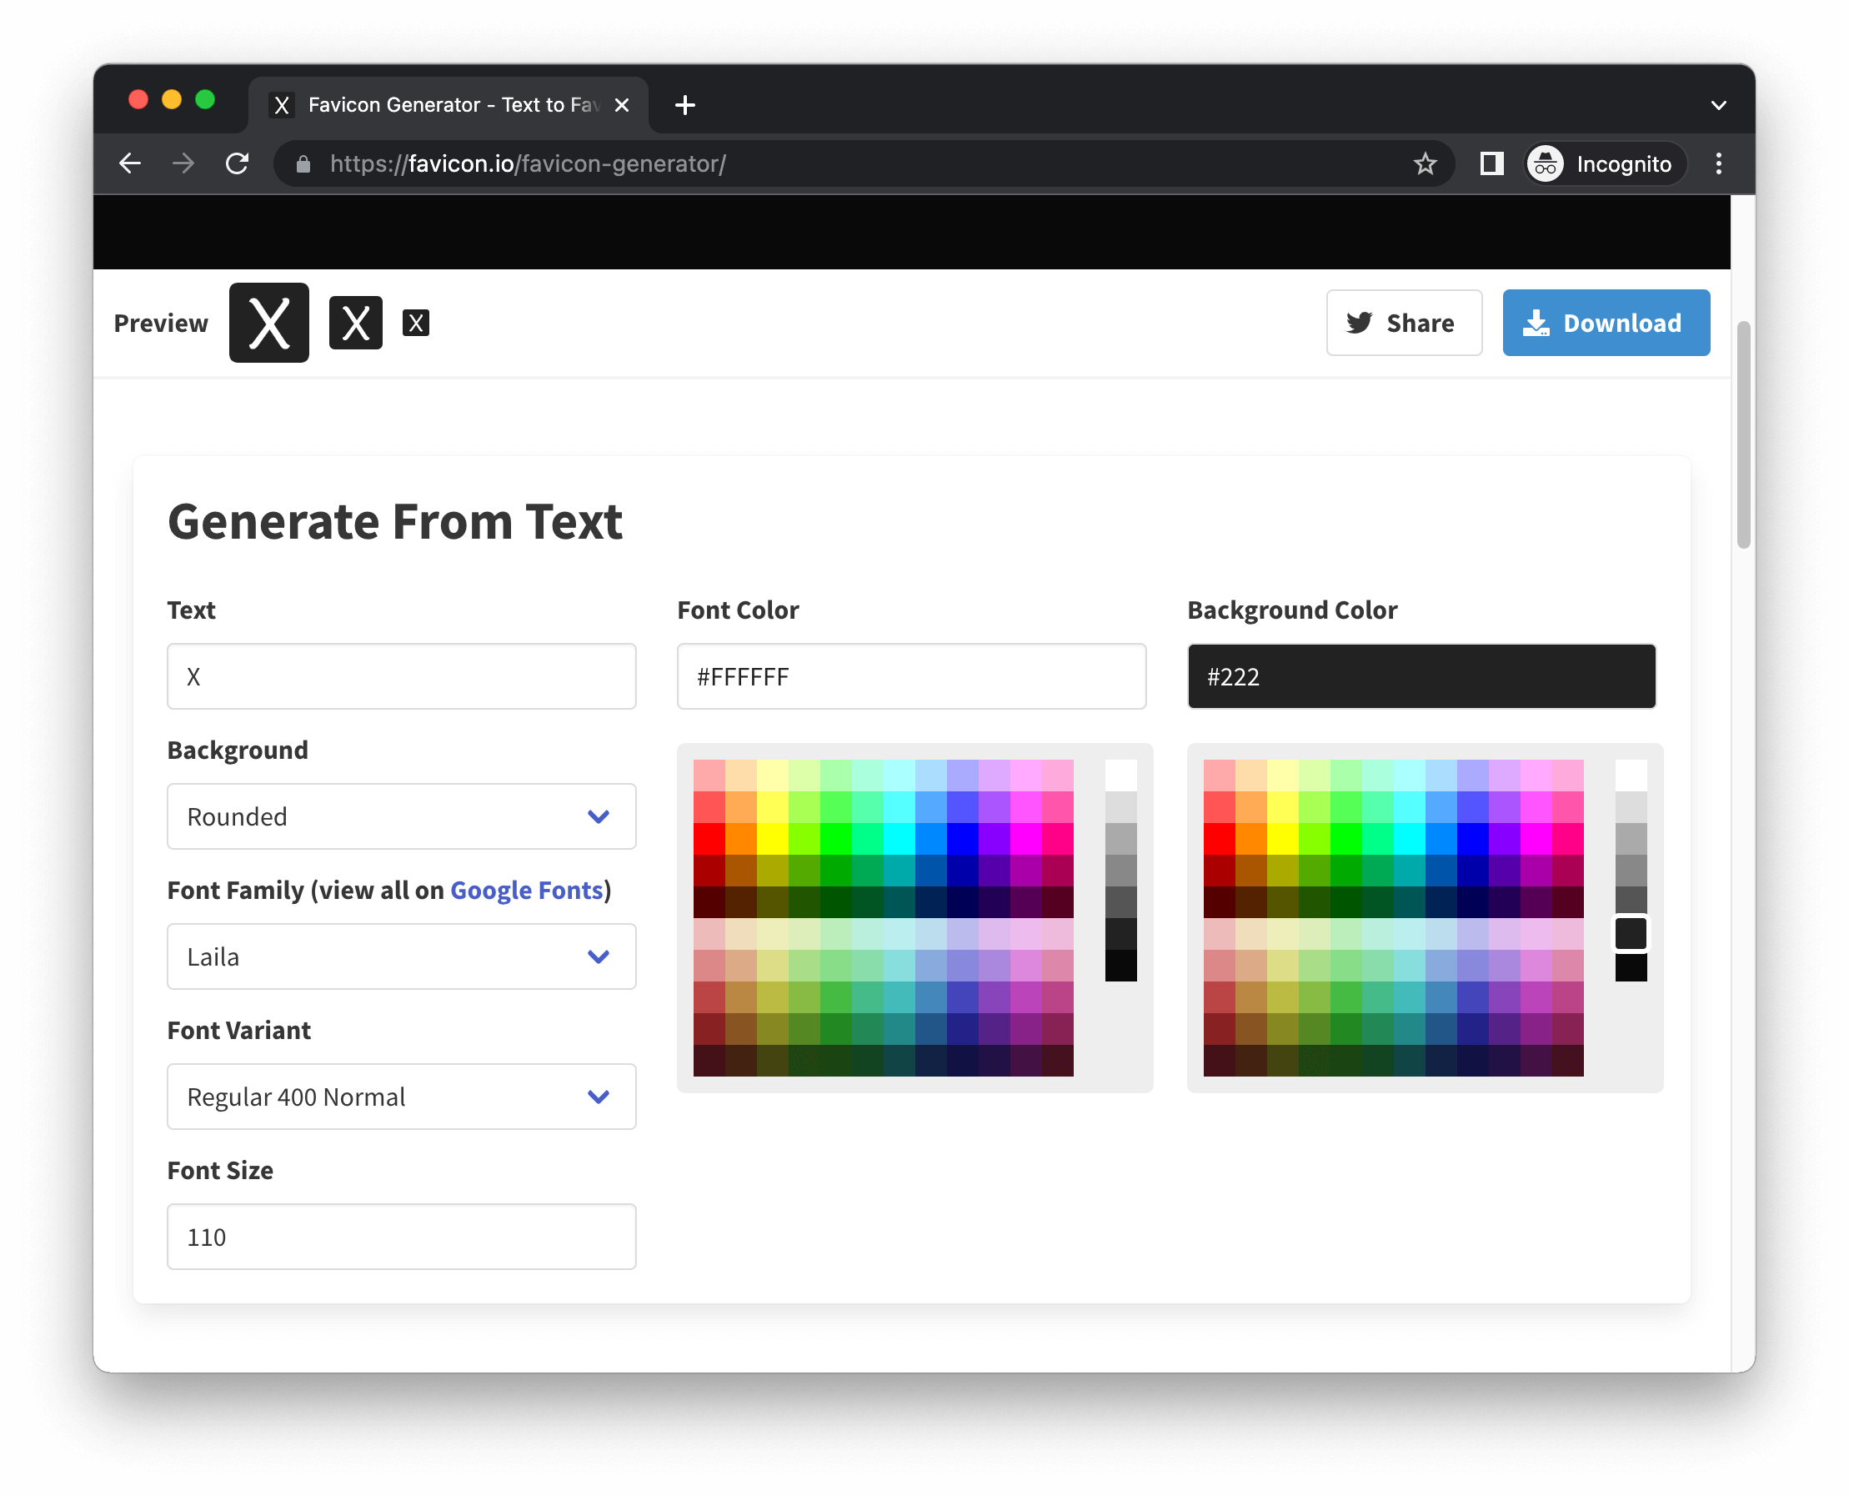Expand the tab search chevron
The width and height of the screenshot is (1849, 1496).
point(1718,105)
